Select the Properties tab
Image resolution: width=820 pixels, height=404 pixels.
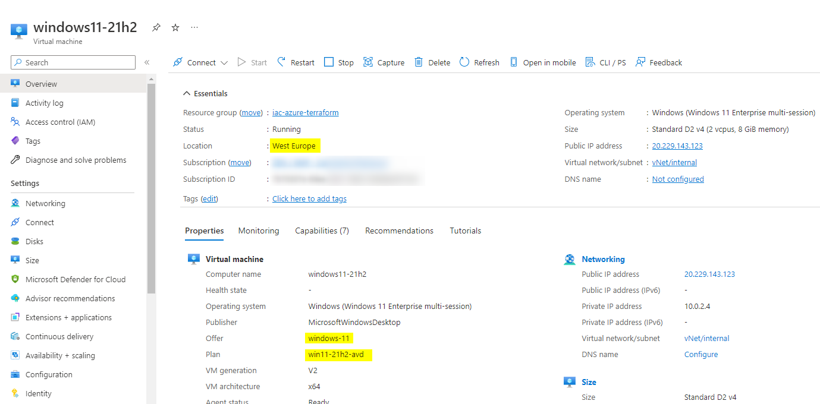point(205,231)
